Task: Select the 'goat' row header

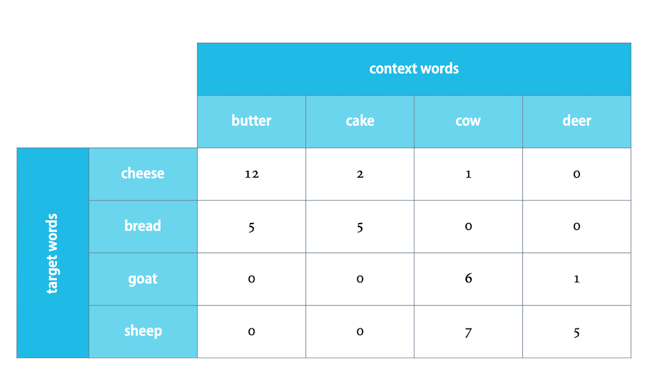Action: tap(143, 279)
